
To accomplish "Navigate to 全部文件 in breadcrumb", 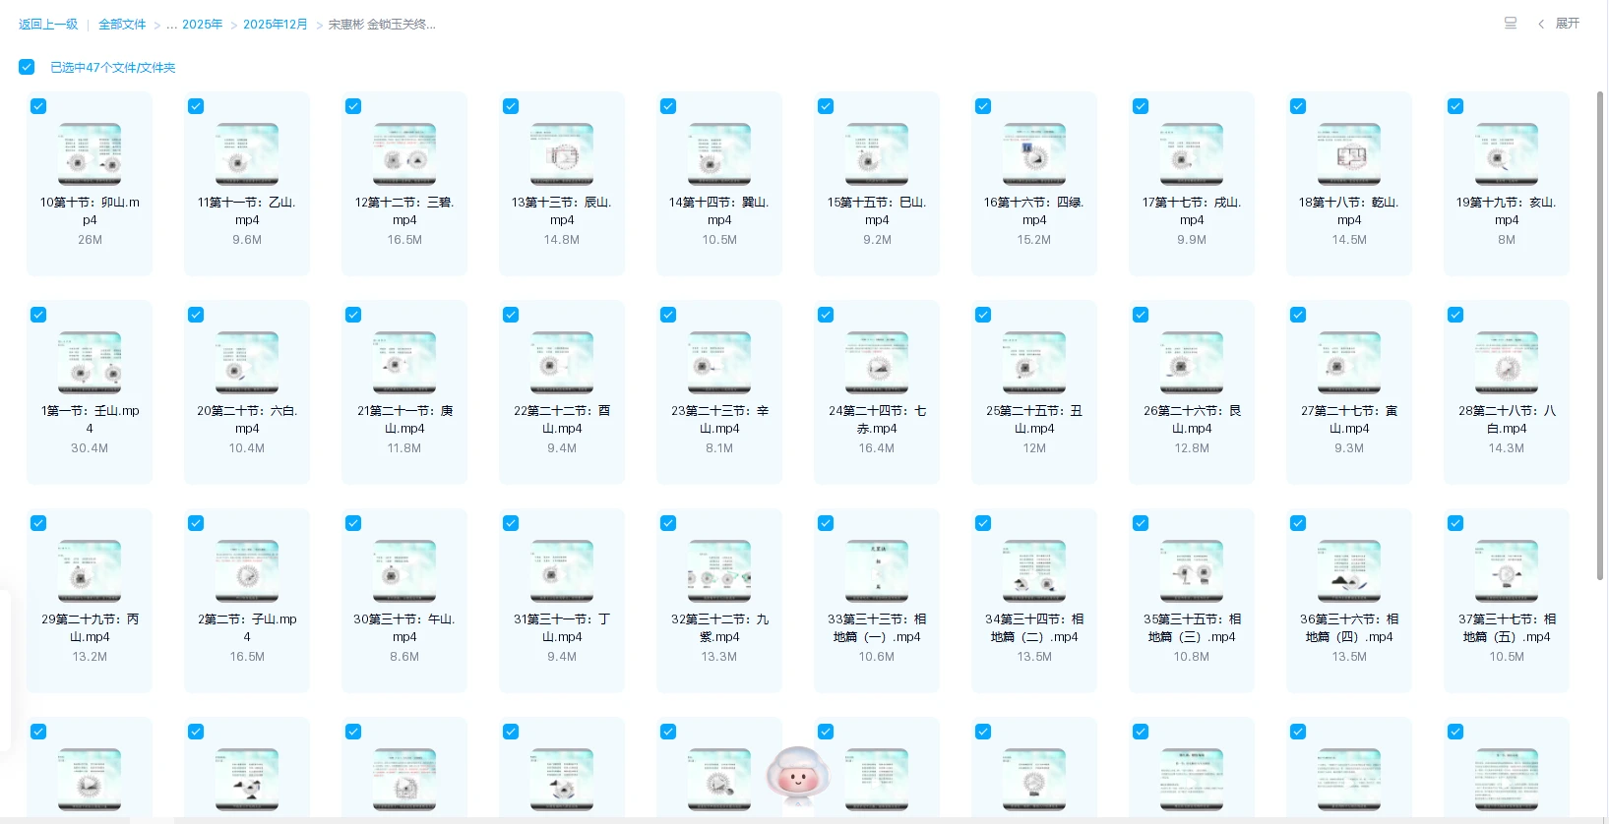I will [x=122, y=25].
